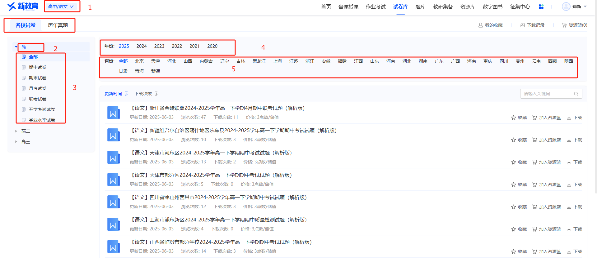Filter province by 陕西
Screen dimensions: 597x258
[569, 61]
